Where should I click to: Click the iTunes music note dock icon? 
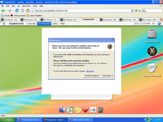click(x=70, y=110)
